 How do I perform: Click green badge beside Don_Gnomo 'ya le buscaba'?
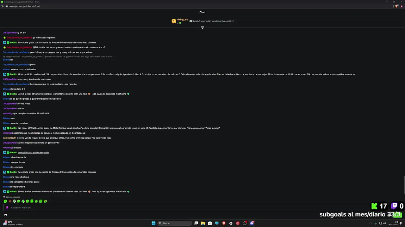(5, 38)
